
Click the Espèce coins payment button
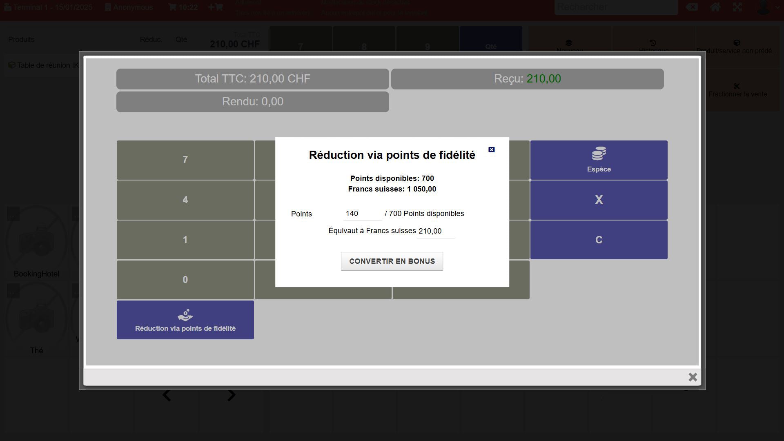coord(599,160)
